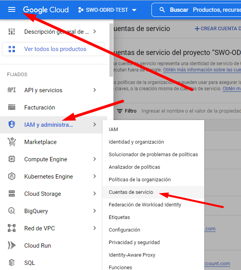Expand the API y servicios submenu arrow

pos(95,90)
